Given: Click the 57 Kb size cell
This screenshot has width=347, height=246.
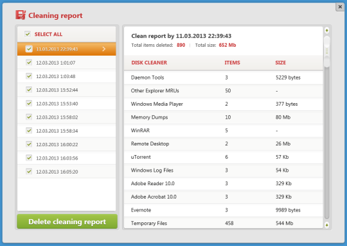Looking at the screenshot, I should pyautogui.click(x=282, y=157).
